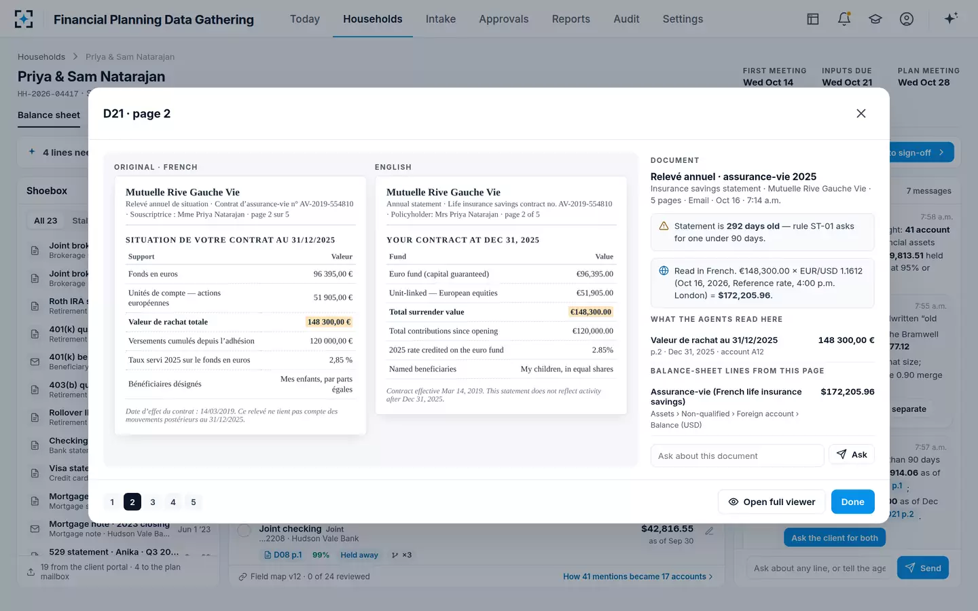The image size is (978, 611).
Task: Open the Settings tab
Action: click(683, 19)
